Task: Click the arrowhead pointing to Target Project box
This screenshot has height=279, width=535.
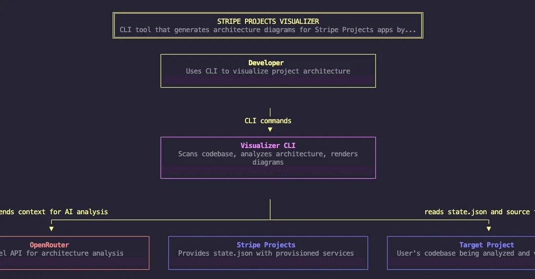Action: [489, 229]
